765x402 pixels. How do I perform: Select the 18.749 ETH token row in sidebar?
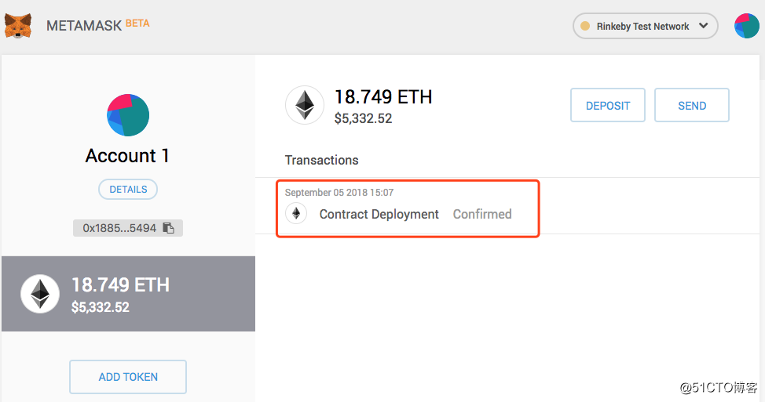point(128,294)
